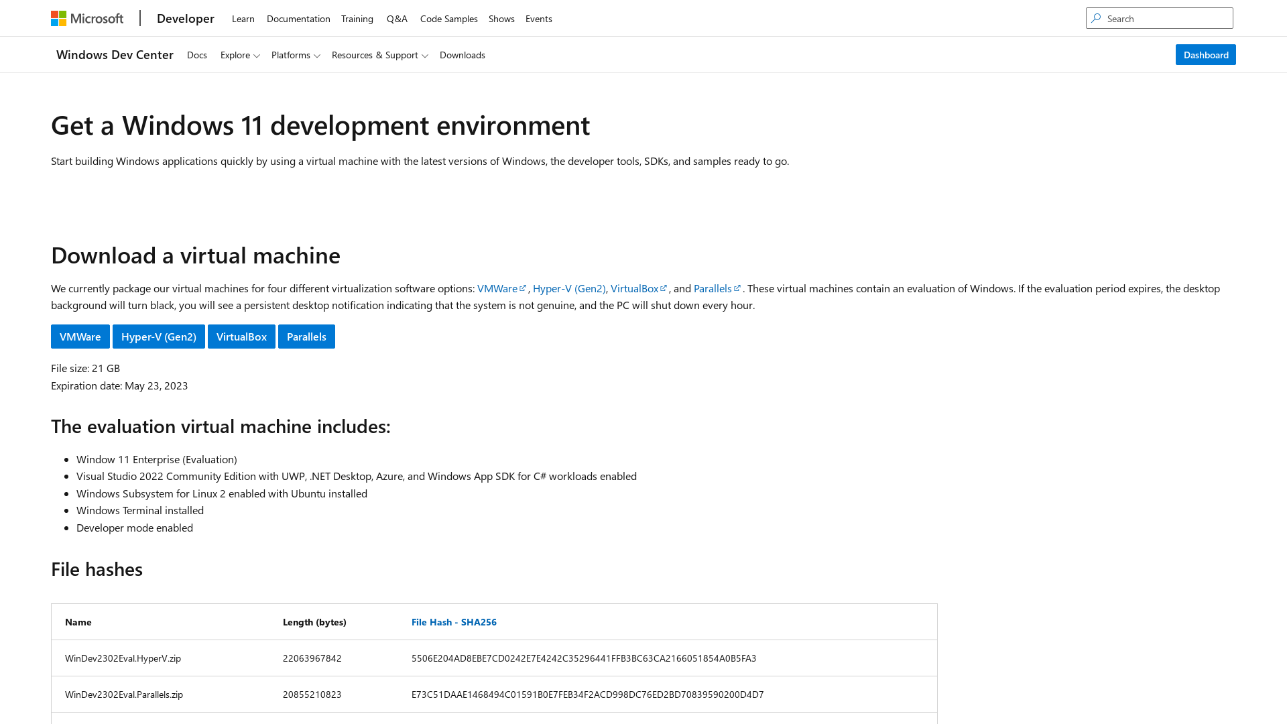
Task: Select the VirtualBox download button
Action: pos(241,336)
